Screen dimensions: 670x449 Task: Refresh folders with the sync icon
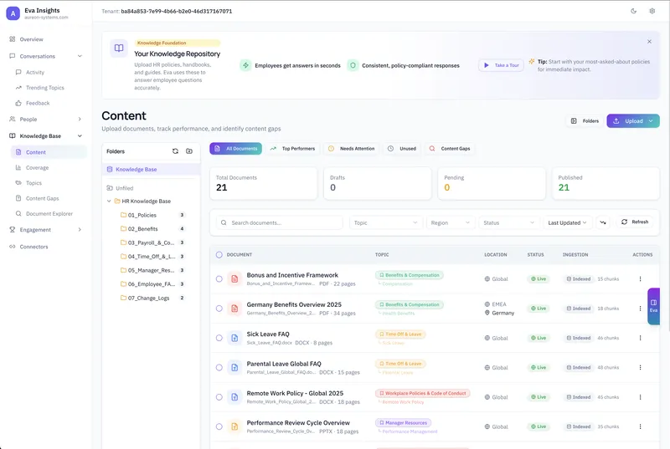[x=175, y=151]
